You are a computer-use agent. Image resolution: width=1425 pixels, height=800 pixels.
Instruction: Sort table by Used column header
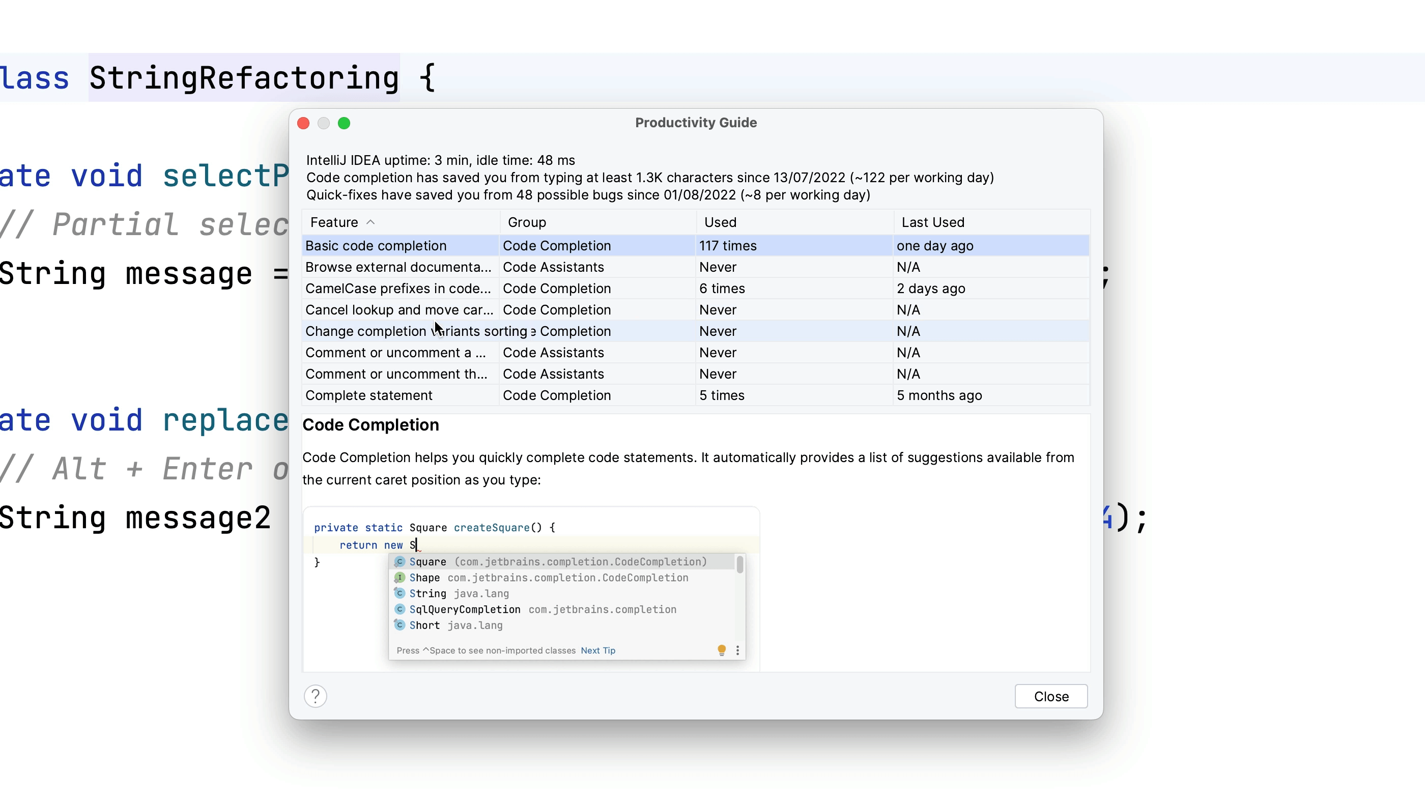[720, 222]
